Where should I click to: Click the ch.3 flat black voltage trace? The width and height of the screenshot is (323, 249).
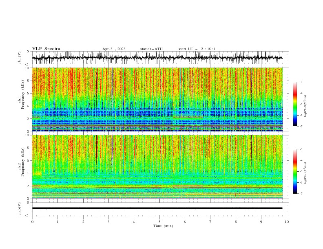pos(157,208)
